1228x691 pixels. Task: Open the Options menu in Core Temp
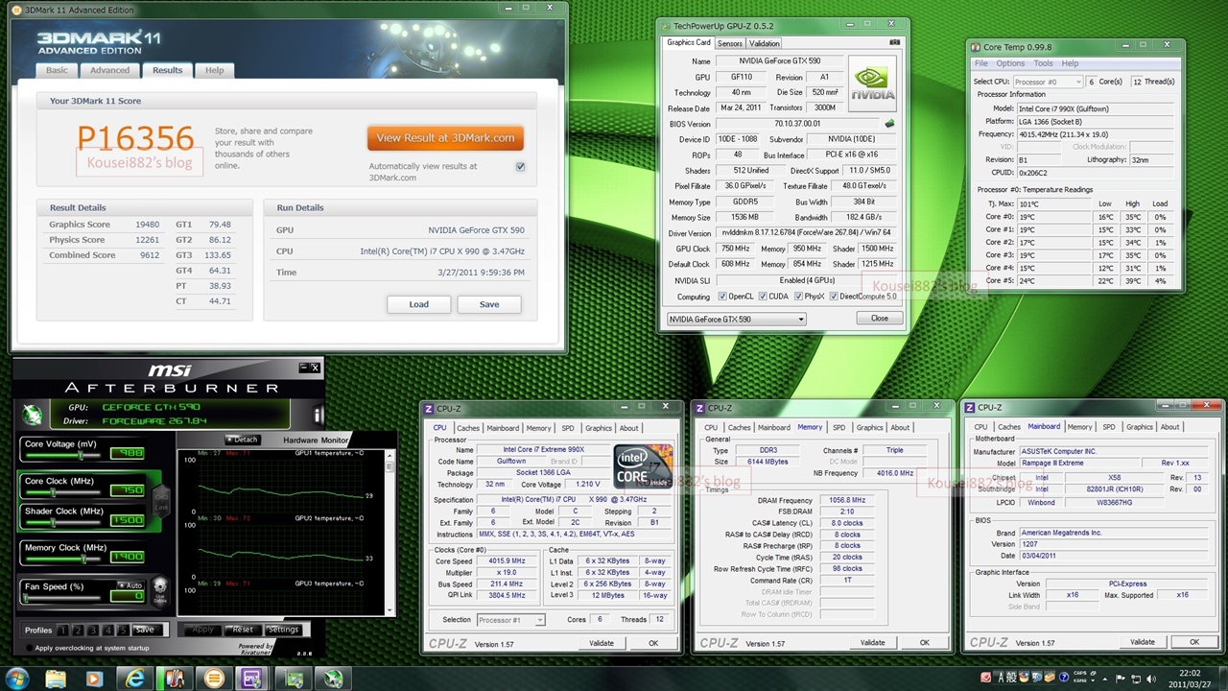(x=1010, y=63)
